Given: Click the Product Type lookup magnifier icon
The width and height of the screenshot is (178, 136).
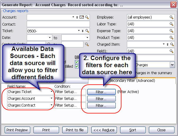Looking at the screenshot, I should 172,38.
